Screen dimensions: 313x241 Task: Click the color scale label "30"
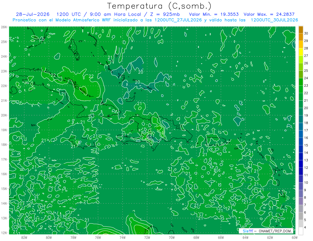click(x=306, y=33)
